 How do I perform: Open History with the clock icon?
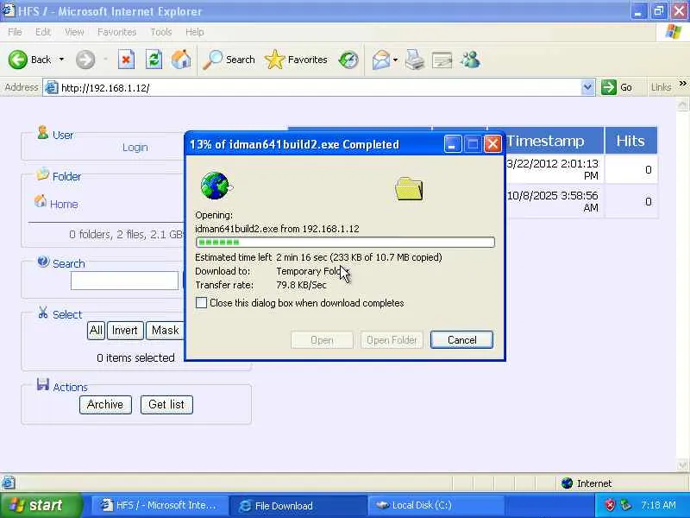(348, 60)
